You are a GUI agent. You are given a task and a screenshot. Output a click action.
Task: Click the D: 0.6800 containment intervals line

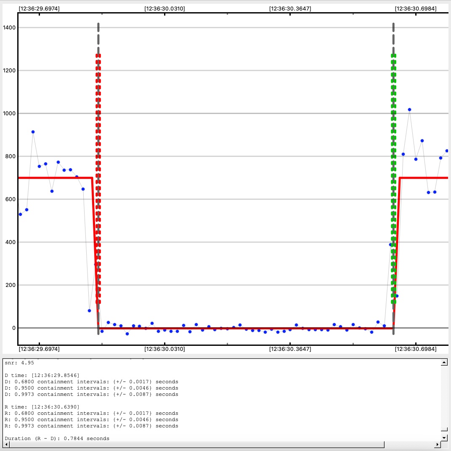point(91,382)
